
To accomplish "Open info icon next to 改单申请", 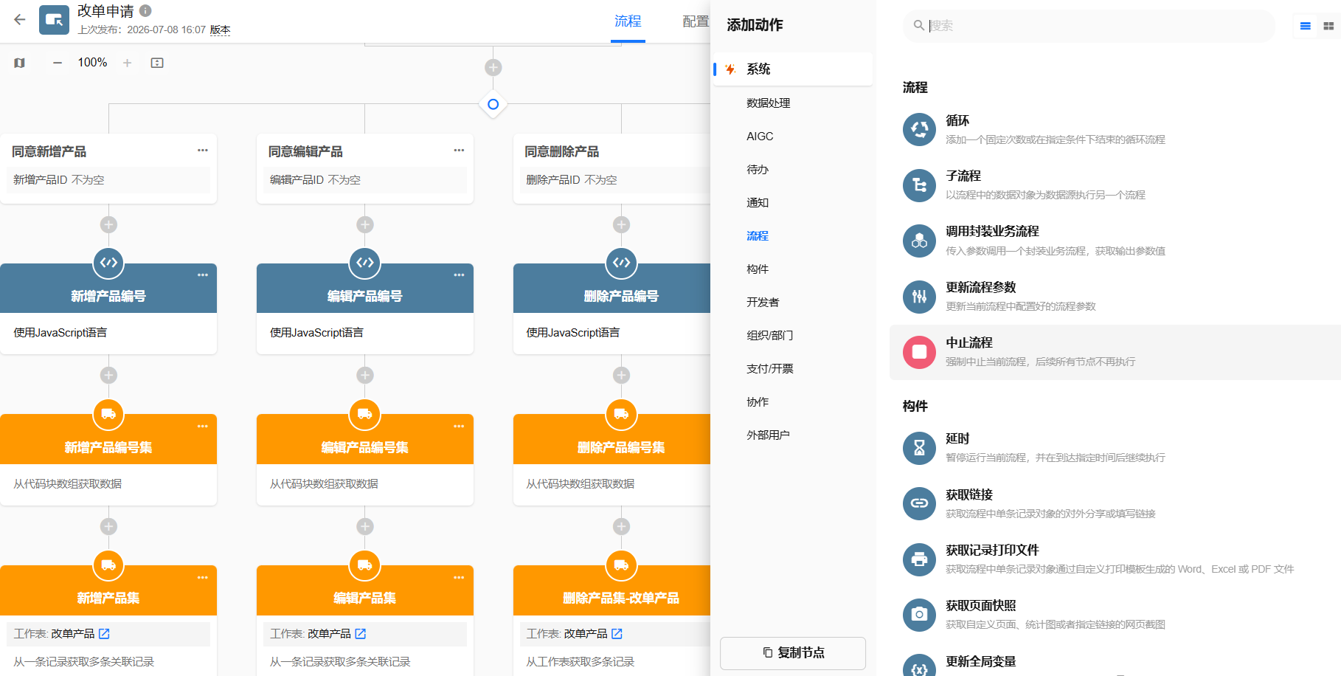I will (145, 10).
